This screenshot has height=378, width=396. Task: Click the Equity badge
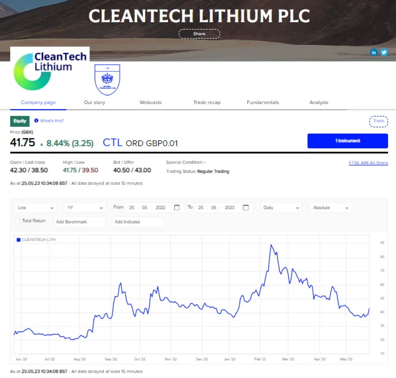[20, 121]
